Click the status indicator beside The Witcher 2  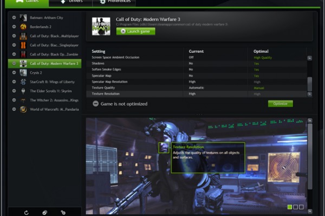coord(14,100)
